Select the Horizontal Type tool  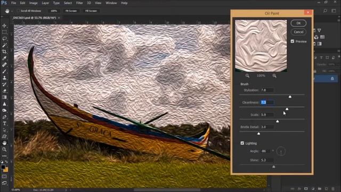pyautogui.click(x=4, y=124)
